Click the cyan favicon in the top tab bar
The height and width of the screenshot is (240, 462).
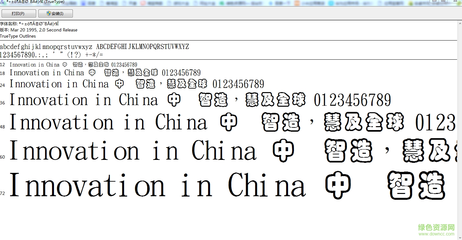point(331,2)
